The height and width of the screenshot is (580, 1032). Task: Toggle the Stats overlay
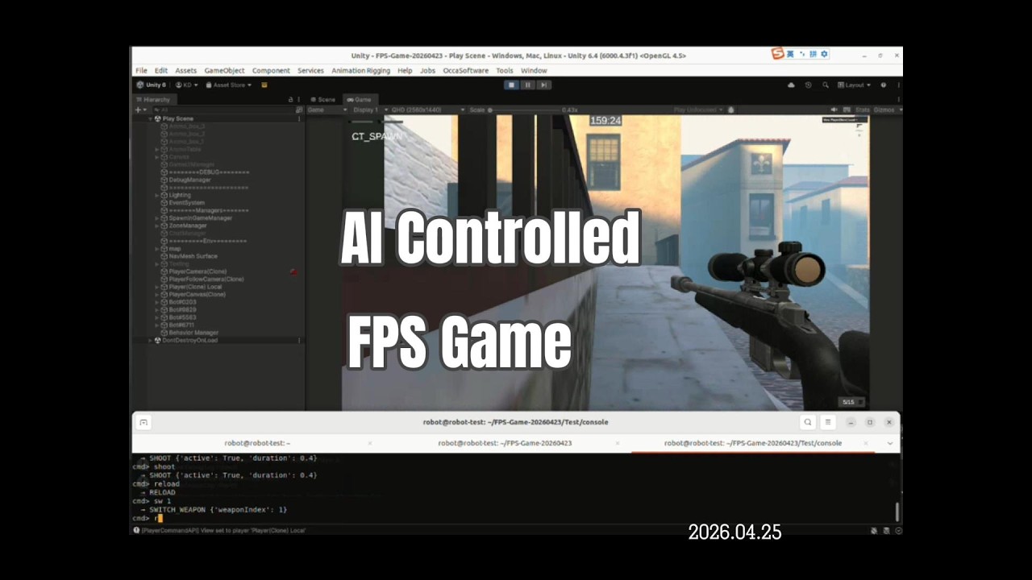pyautogui.click(x=862, y=110)
